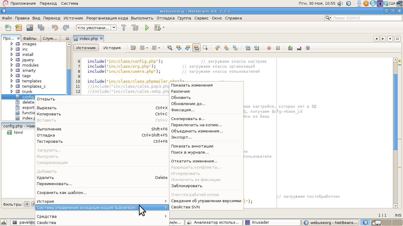Click Поиск в журнале... entry
The width and height of the screenshot is (403, 226).
click(x=207, y=152)
